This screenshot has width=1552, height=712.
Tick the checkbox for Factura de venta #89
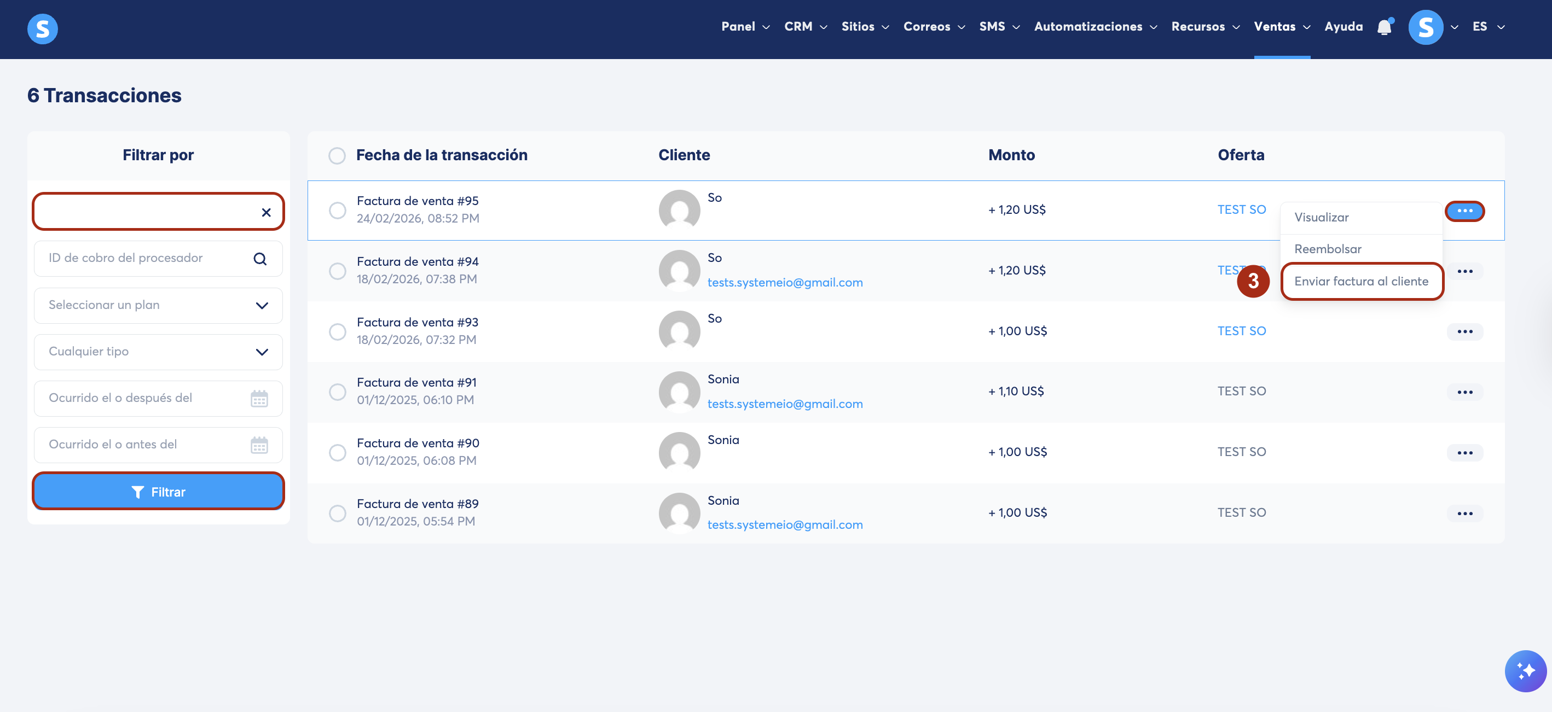click(338, 513)
